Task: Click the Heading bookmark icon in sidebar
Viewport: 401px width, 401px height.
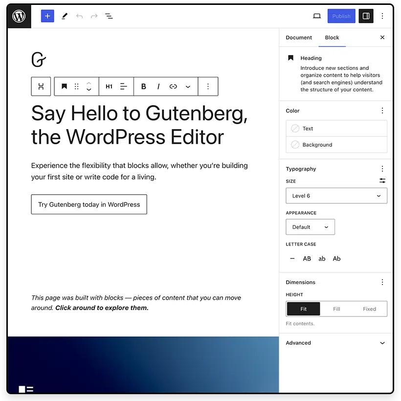Action: click(290, 58)
